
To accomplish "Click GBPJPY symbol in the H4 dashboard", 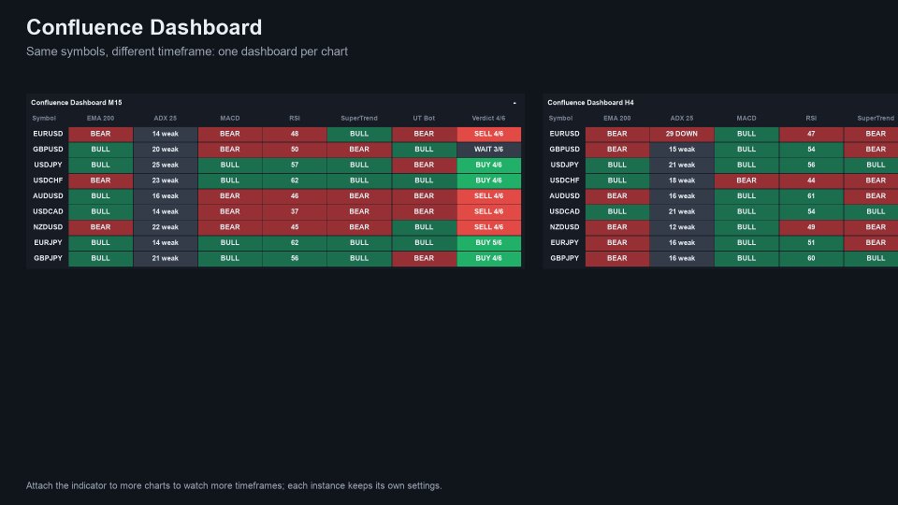I will tap(565, 258).
